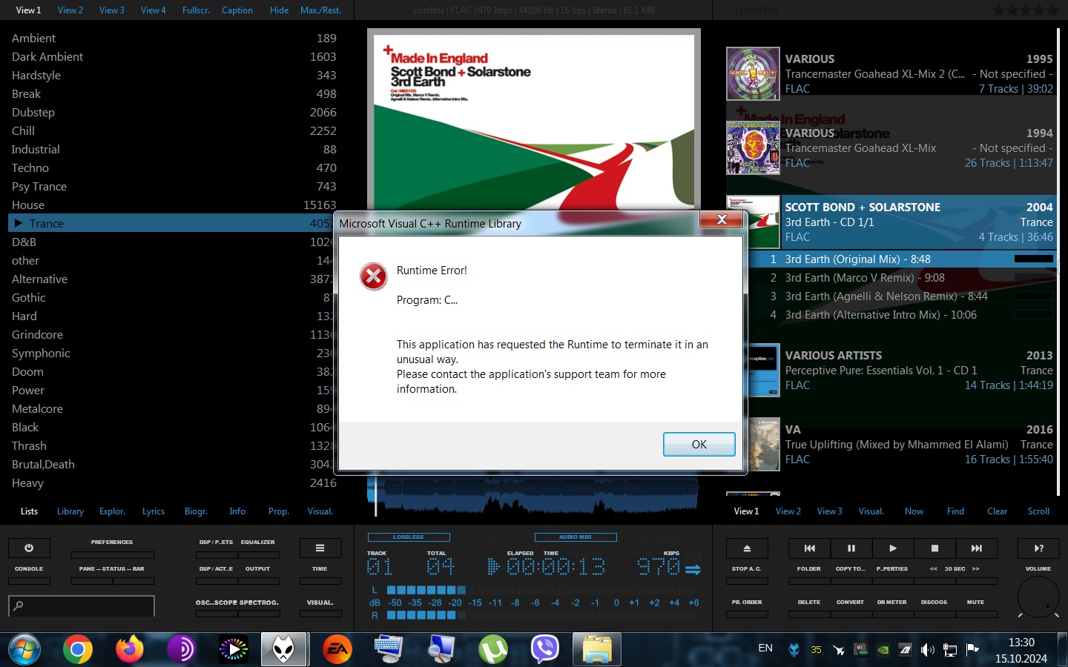This screenshot has height=667, width=1068.
Task: Click the power icon button
Action: coord(29,548)
